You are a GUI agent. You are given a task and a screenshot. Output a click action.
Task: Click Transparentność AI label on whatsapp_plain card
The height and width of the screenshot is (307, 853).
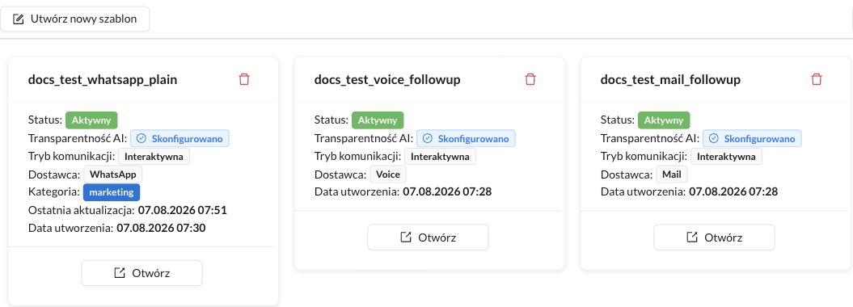click(78, 139)
